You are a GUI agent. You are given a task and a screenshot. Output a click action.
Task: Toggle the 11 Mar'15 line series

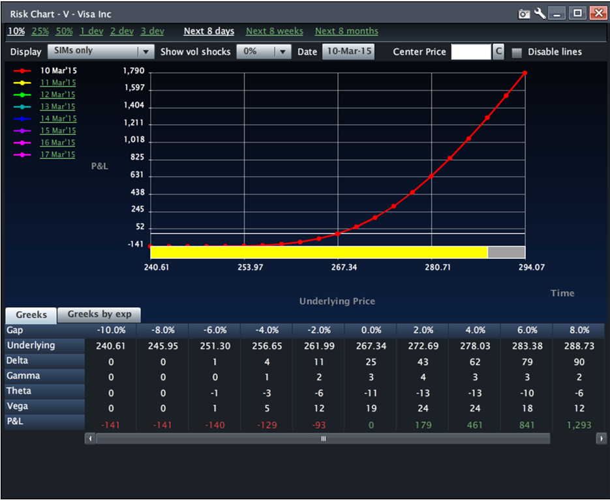pos(57,83)
